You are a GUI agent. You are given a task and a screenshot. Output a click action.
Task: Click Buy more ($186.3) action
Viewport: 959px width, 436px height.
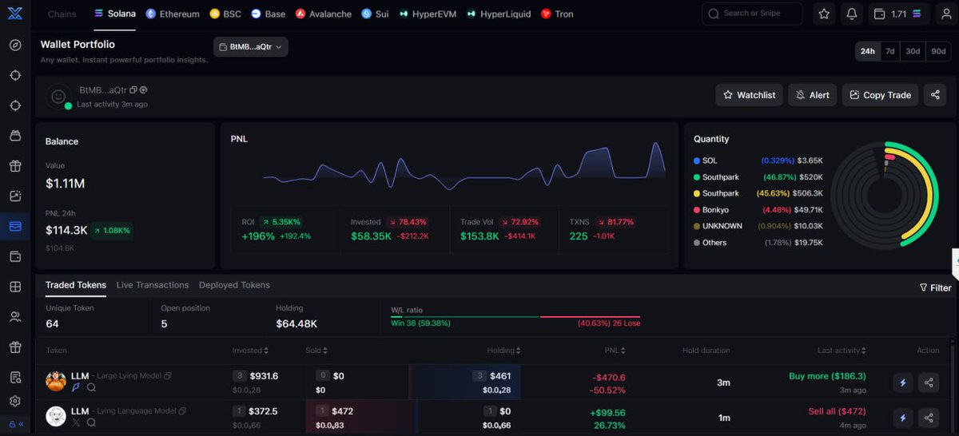(x=827, y=376)
